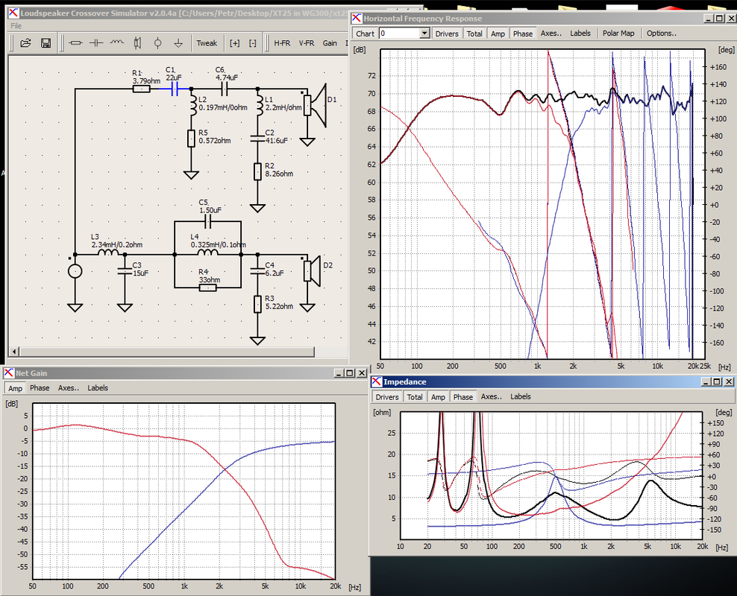Click the Tweak toolbar button
Screen dimensions: 737x596
[x=207, y=43]
